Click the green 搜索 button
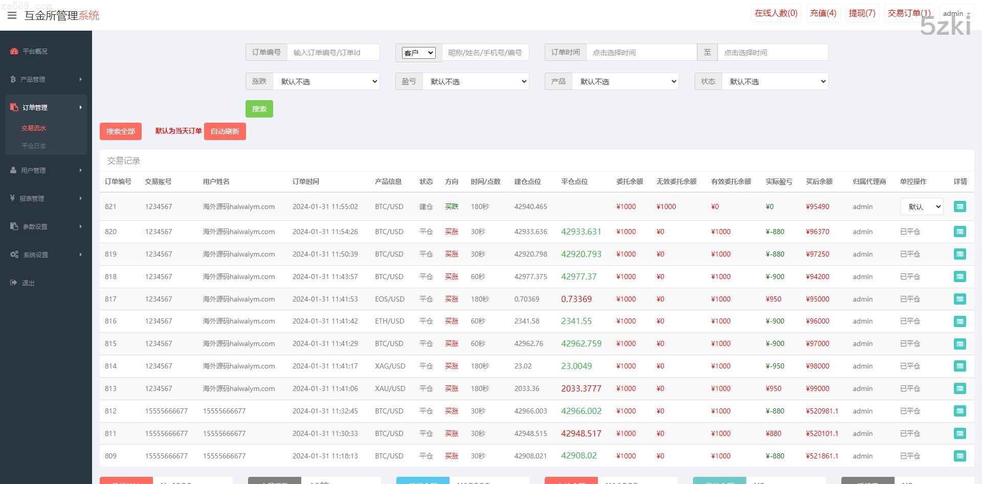The image size is (982, 484). pos(259,109)
